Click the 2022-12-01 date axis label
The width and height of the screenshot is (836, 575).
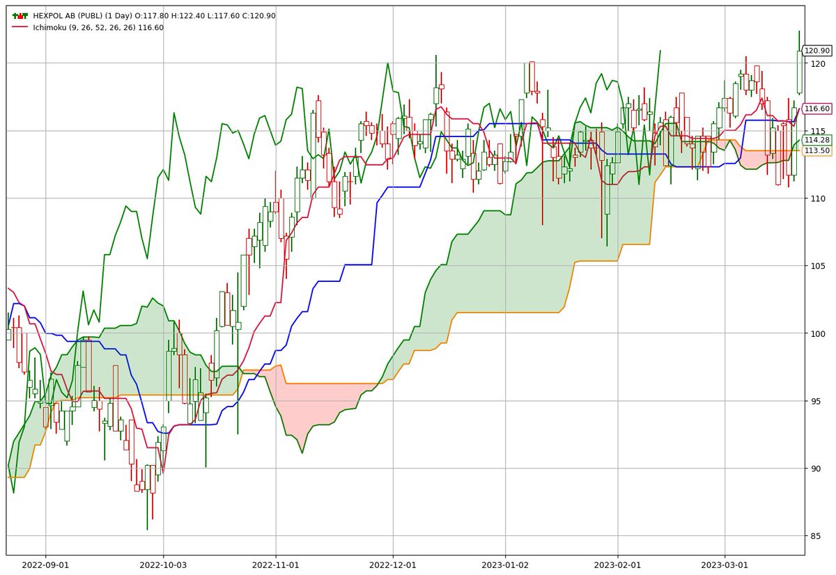coord(393,565)
